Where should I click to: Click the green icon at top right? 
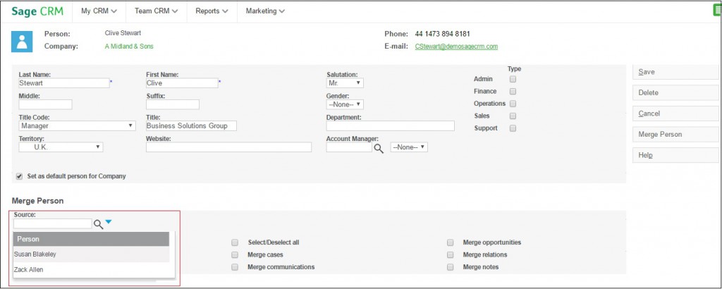click(x=717, y=11)
